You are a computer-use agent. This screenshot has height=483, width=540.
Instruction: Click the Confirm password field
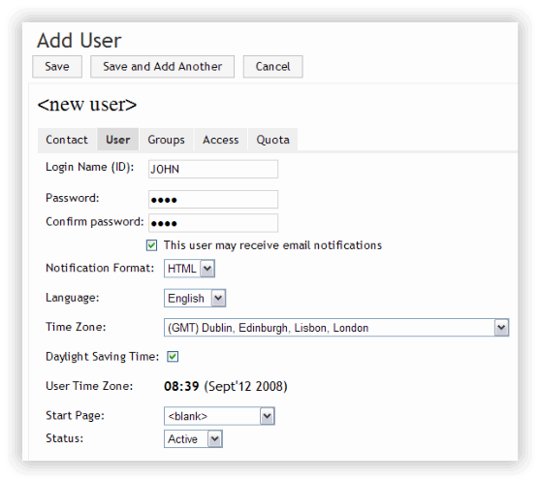click(213, 223)
